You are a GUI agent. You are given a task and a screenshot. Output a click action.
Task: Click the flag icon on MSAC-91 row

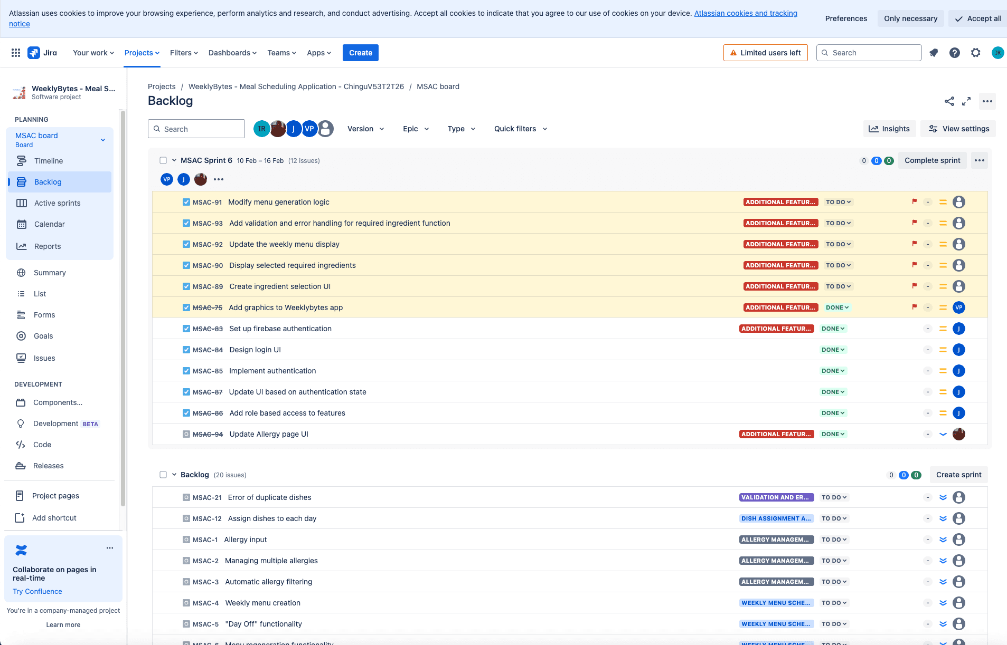click(915, 201)
